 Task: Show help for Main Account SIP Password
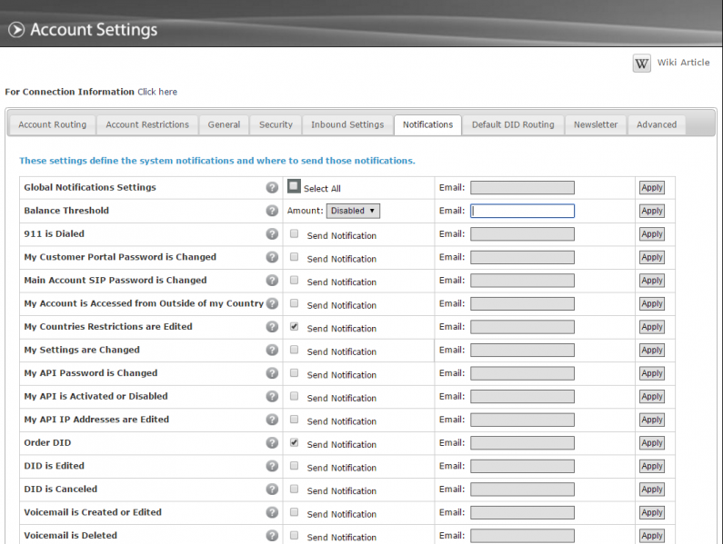(x=272, y=280)
